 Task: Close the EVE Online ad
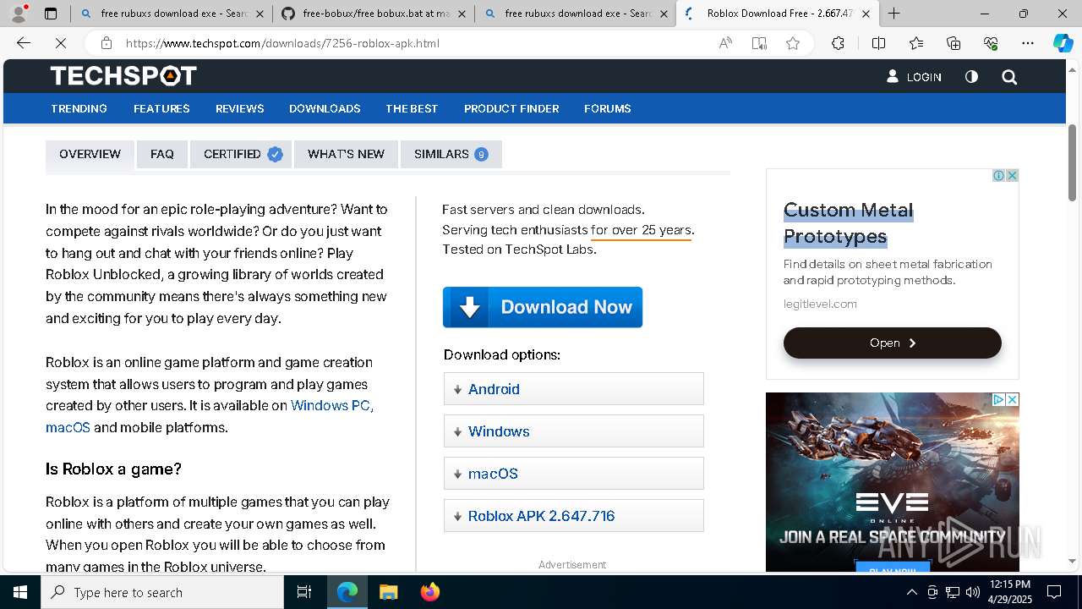tap(1012, 399)
